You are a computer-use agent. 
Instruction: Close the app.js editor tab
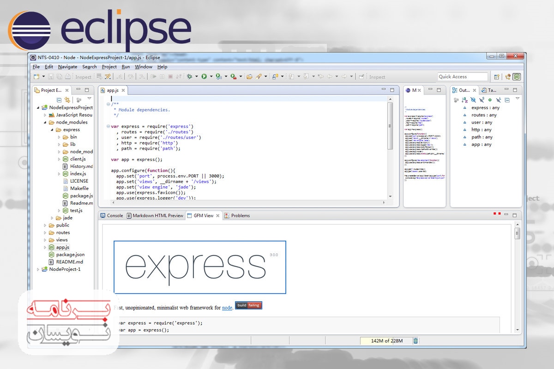123,90
